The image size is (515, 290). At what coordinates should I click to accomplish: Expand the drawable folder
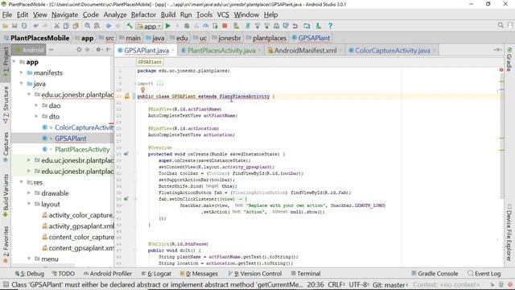point(29,193)
